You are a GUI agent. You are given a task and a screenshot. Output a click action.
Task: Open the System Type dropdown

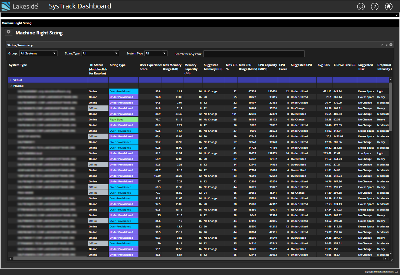point(156,53)
